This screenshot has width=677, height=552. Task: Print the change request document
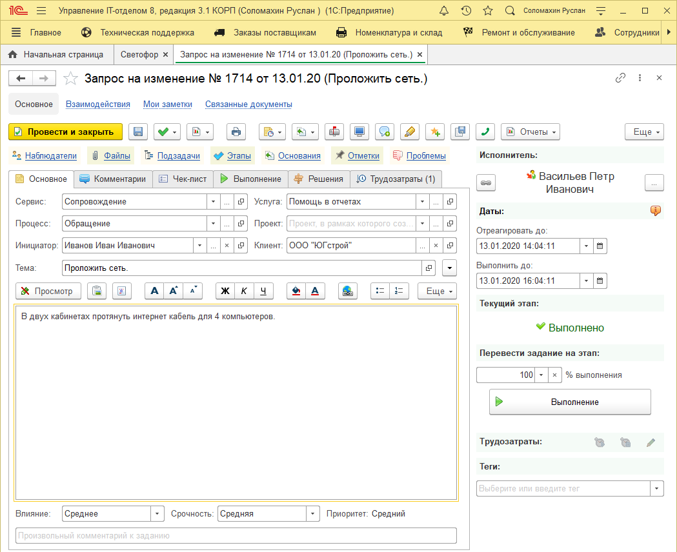coord(236,132)
